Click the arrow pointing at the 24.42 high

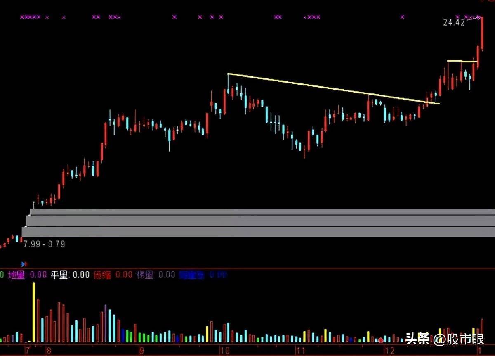(474, 18)
